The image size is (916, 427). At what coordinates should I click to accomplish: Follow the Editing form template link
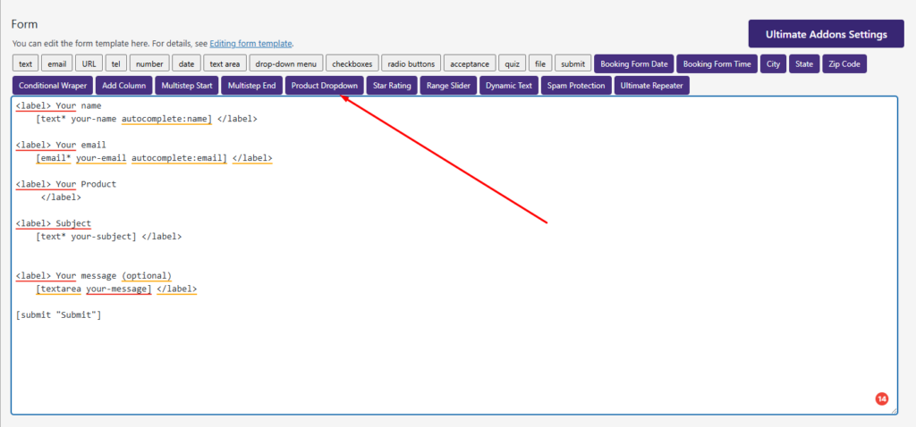(251, 43)
